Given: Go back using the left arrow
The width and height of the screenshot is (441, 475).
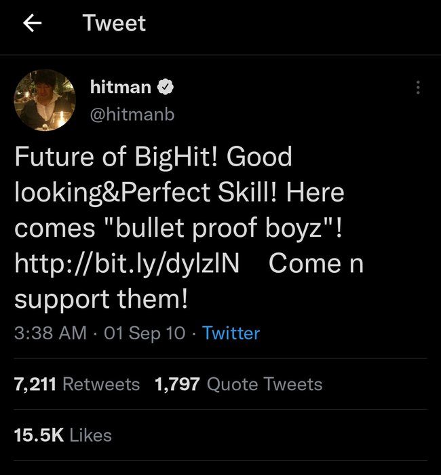Looking at the screenshot, I should (x=32, y=24).
